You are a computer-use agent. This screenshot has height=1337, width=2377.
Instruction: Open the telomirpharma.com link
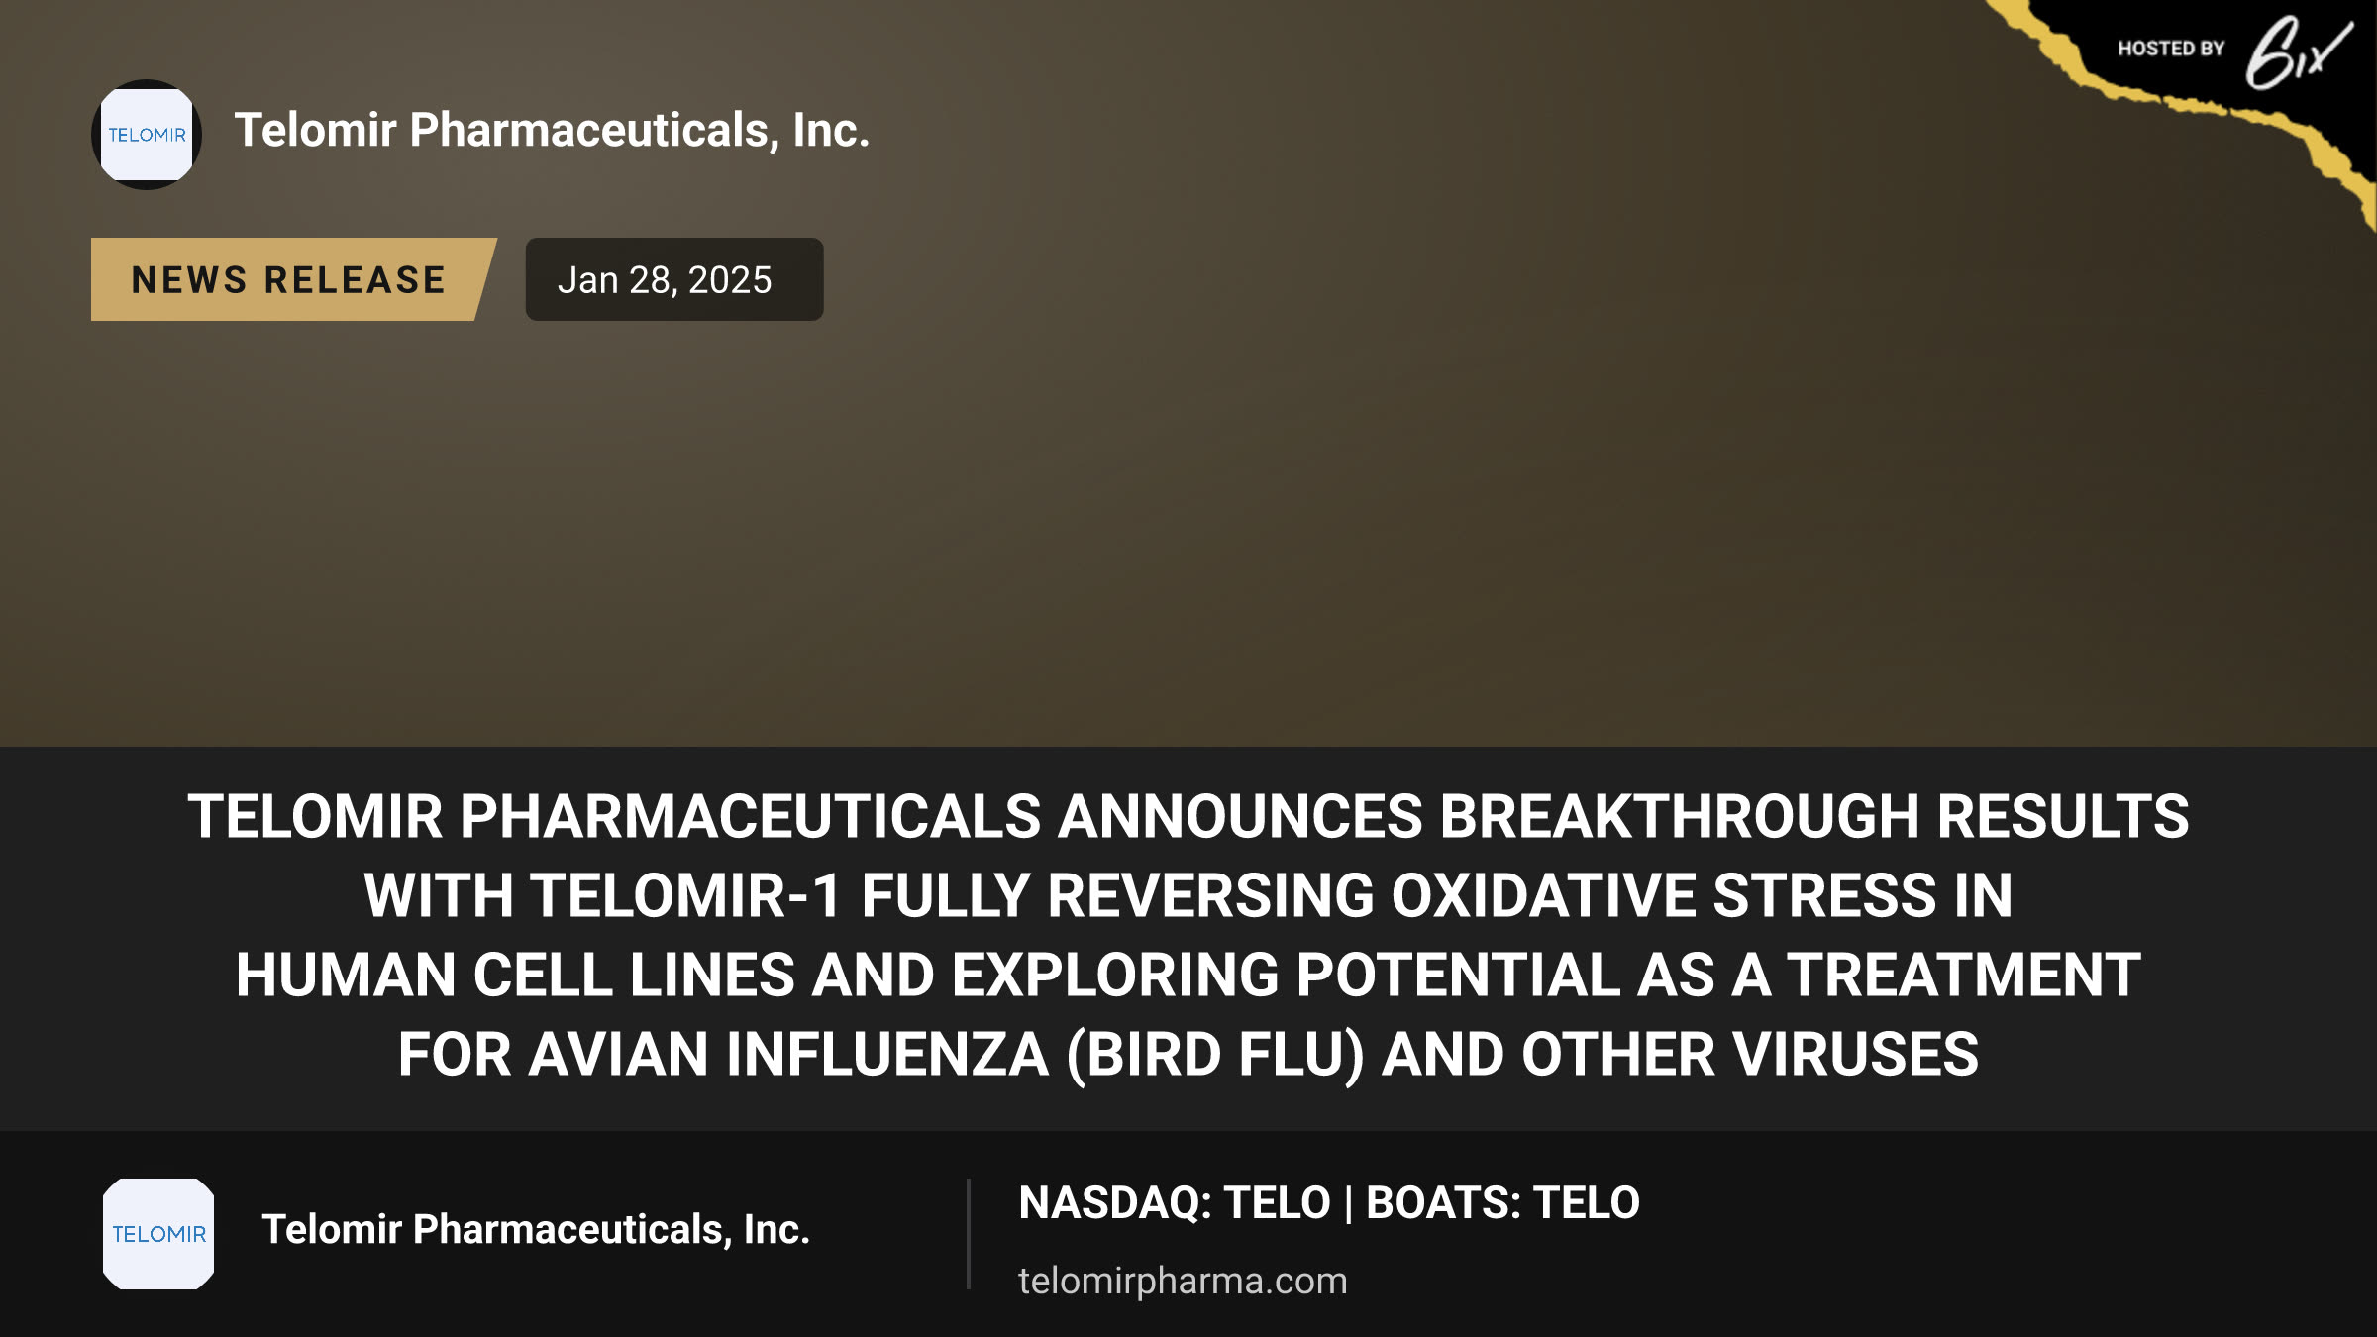click(x=1183, y=1281)
